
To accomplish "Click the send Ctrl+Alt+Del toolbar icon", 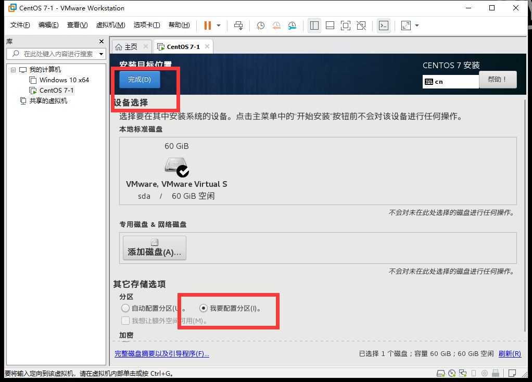I will coord(238,26).
